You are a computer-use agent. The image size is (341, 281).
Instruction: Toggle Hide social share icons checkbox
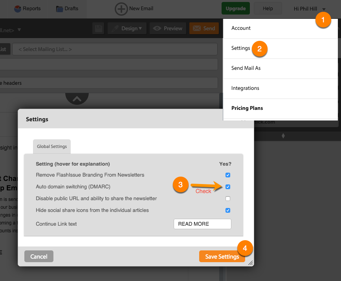[x=228, y=210]
